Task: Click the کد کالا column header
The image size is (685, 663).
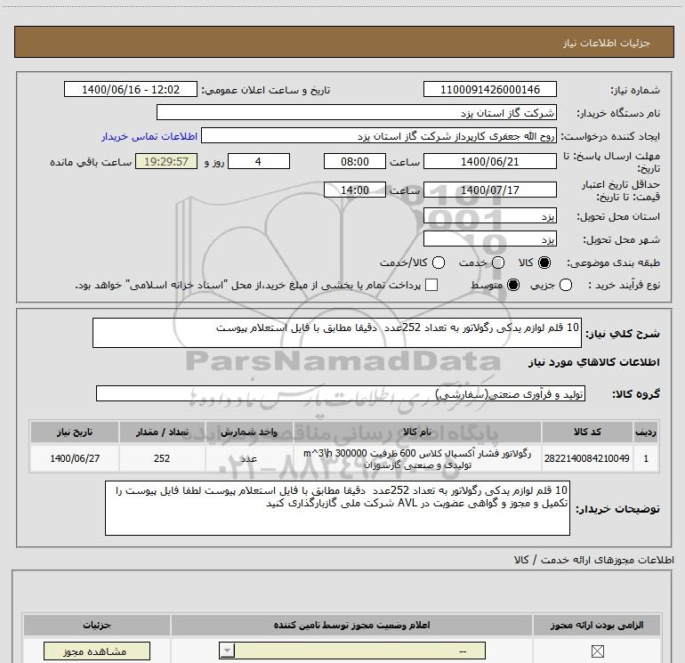Action: tap(587, 432)
